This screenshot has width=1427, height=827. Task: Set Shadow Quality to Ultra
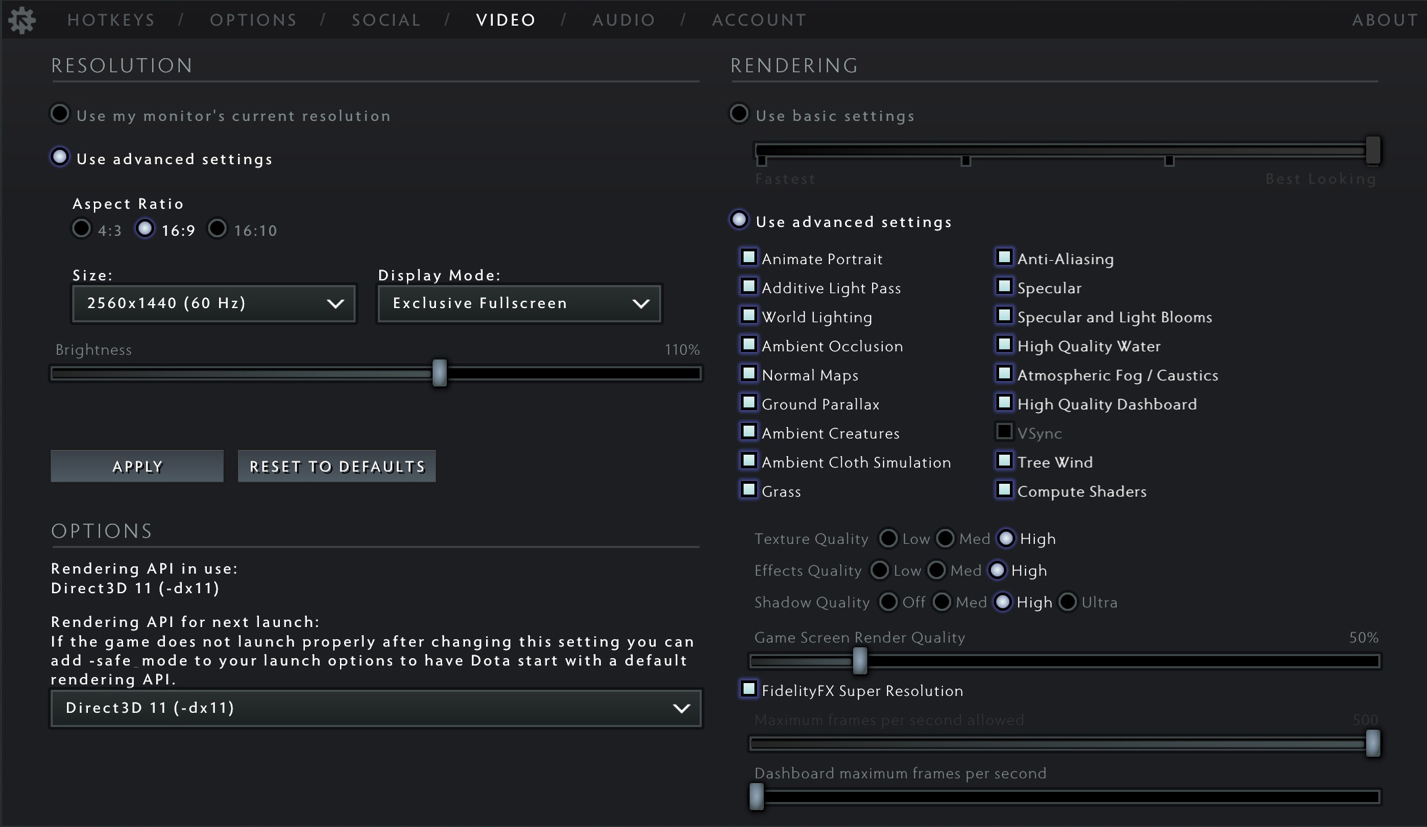point(1067,601)
